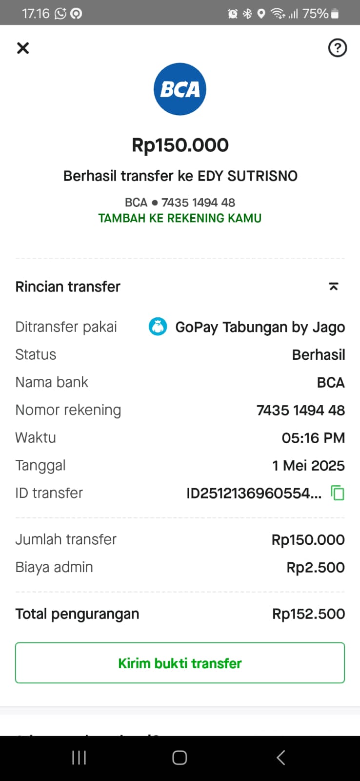Screen dimensions: 360x781
Task: Tap the WhatsApp icon in status bar
Action: 60,14
